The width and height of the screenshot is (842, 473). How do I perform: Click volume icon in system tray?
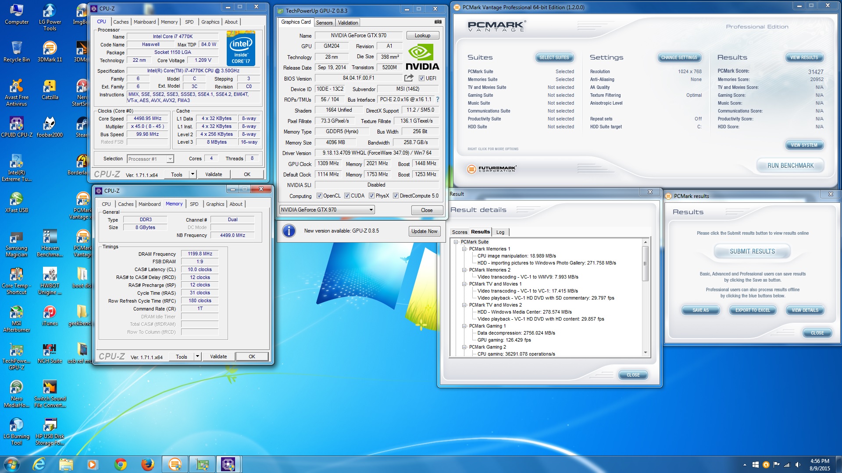[797, 464]
